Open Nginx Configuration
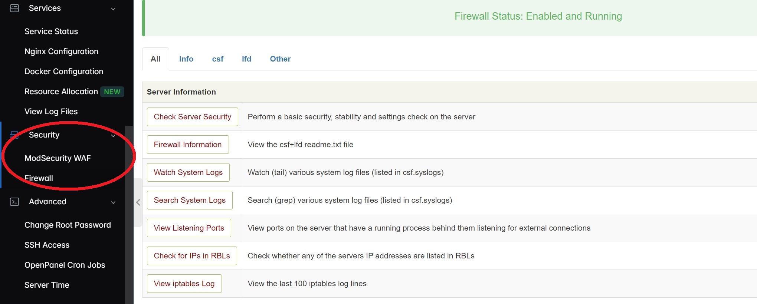This screenshot has width=757, height=304. pos(61,52)
